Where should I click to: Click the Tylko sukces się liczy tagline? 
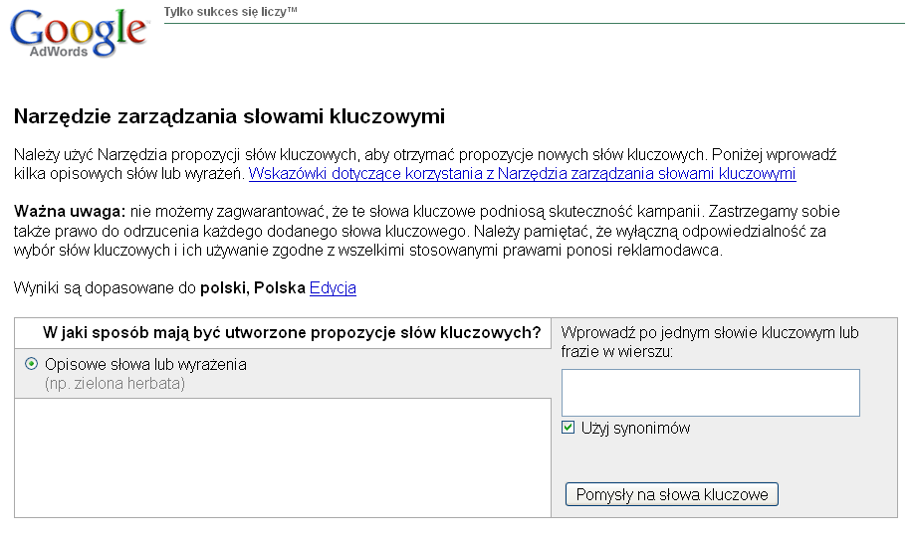pyautogui.click(x=230, y=12)
